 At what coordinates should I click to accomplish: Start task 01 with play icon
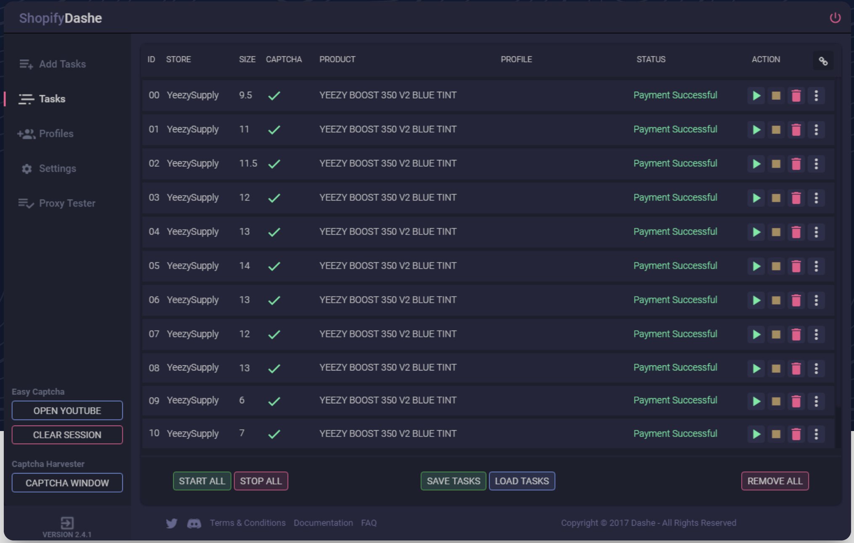[x=756, y=130]
